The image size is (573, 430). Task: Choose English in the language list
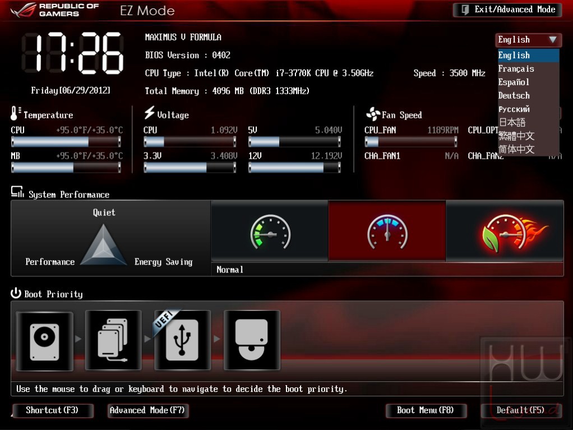pyautogui.click(x=528, y=55)
